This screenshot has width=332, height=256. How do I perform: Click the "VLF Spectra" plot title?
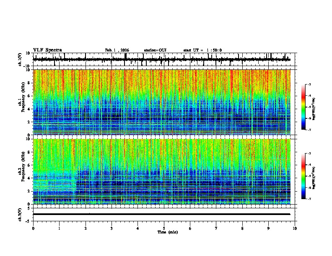tap(47, 50)
